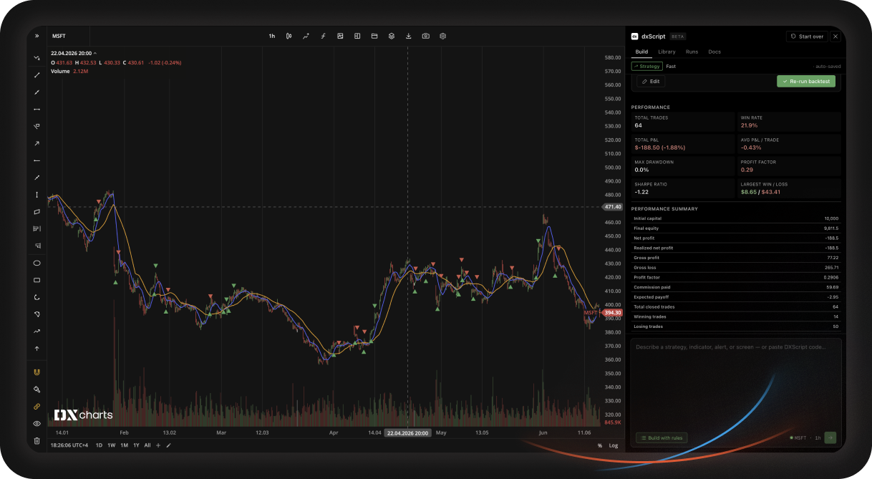Open the Runs tab in dxScript
The height and width of the screenshot is (479, 872).
pyautogui.click(x=692, y=52)
